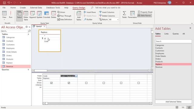Click Insert Rows in Query Setup
Viewport: 194px width, 109px height.
point(90,12)
